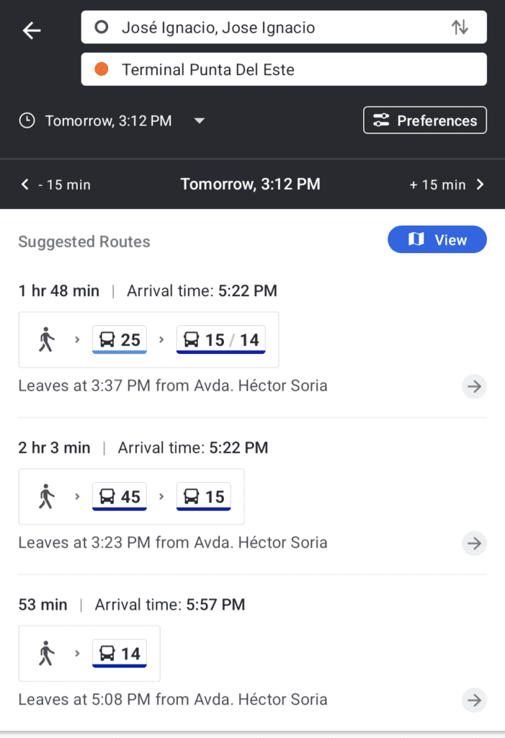
Task: Click the walking icon in the first route
Action: (47, 339)
